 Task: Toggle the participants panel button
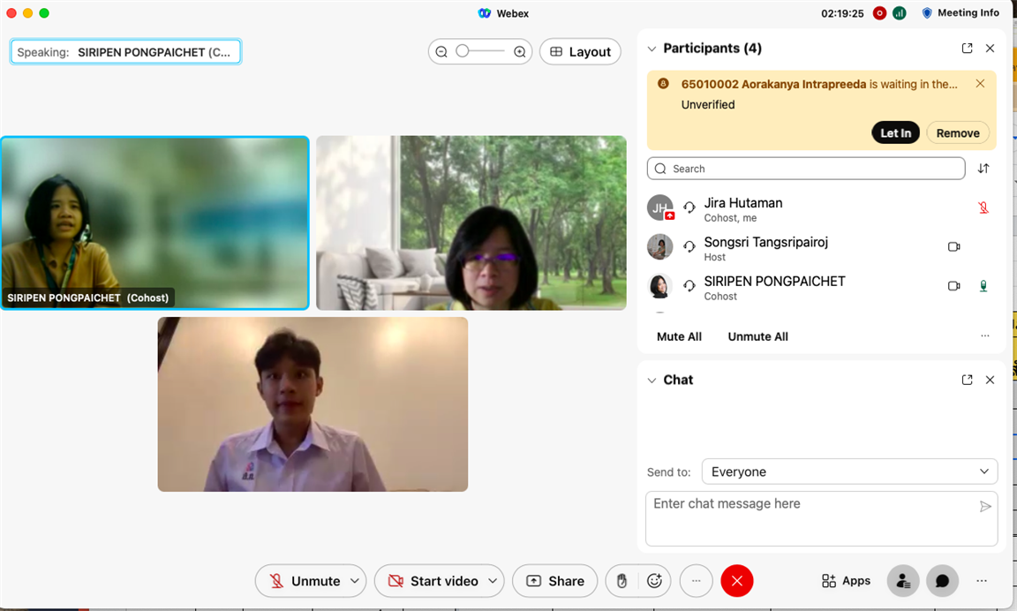pyautogui.click(x=902, y=581)
